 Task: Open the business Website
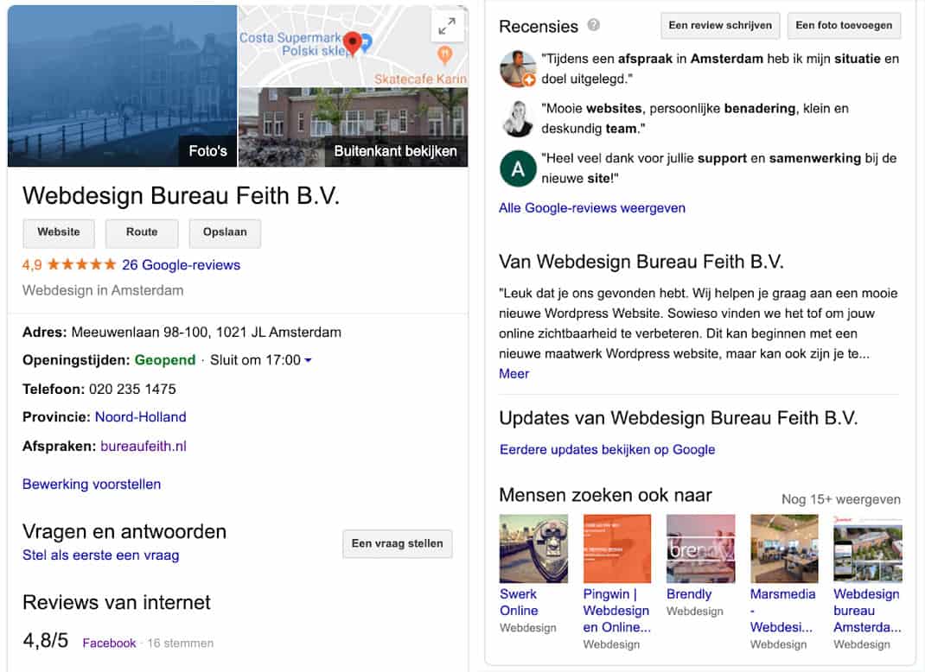point(58,232)
